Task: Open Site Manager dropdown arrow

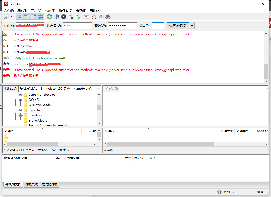Action: pyautogui.click(x=12, y=17)
